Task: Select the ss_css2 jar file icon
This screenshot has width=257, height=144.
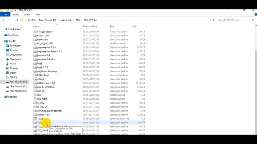Action: [35, 103]
